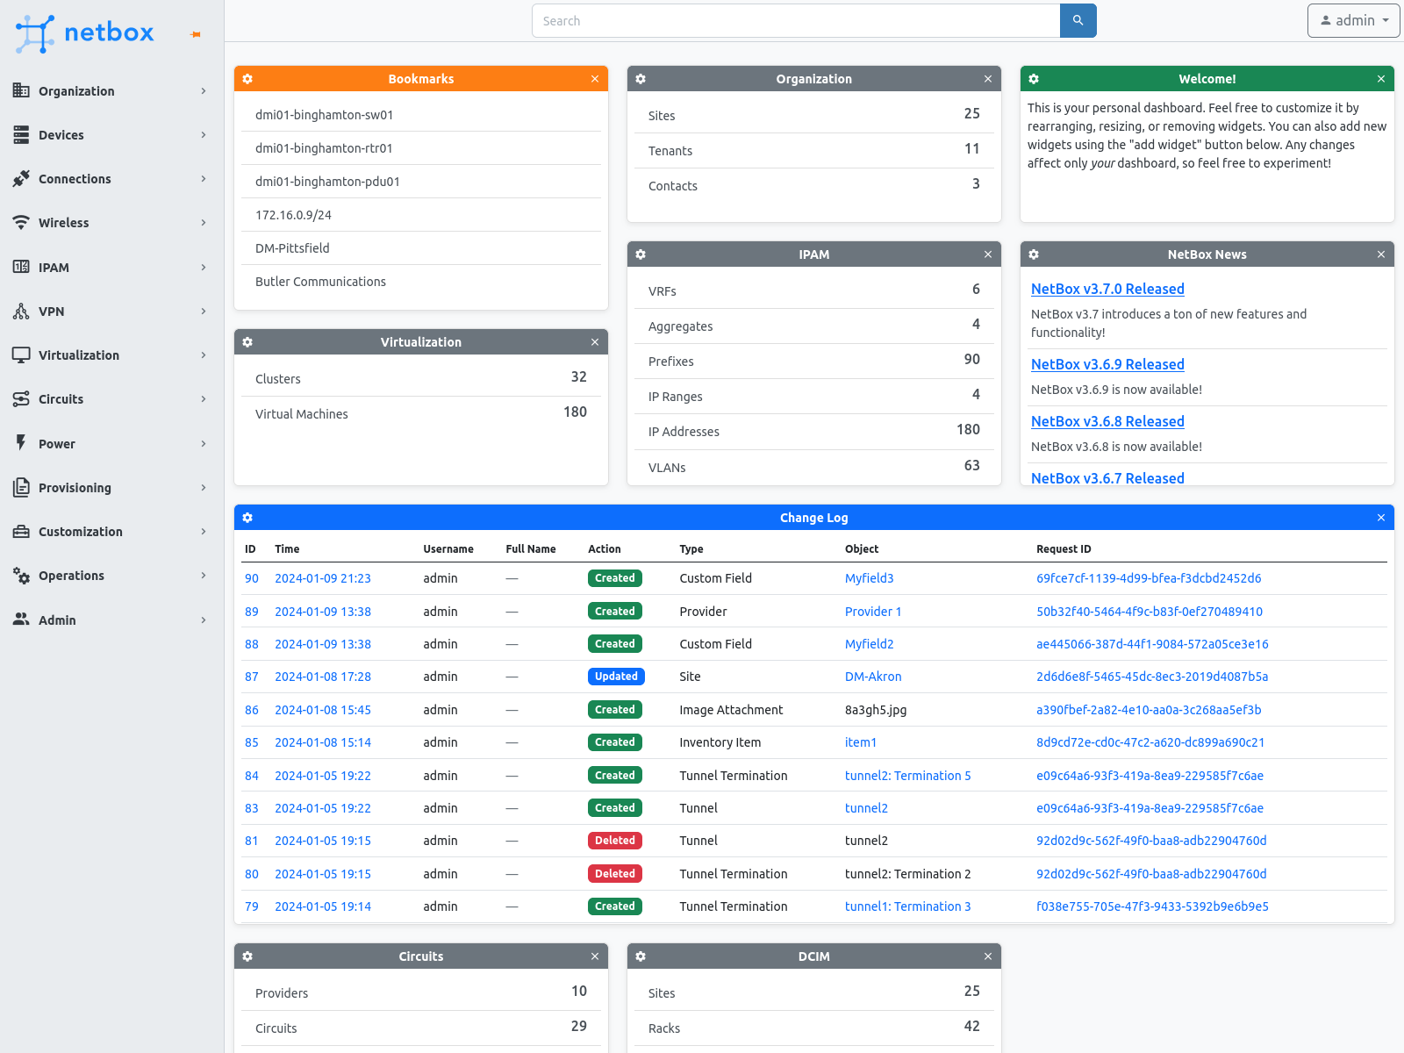The height and width of the screenshot is (1053, 1404).
Task: Open the NetBox v3.7.0 Released link
Action: point(1107,288)
